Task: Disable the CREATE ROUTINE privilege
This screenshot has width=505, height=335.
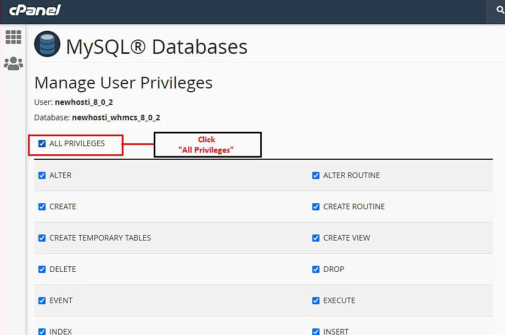Action: (x=316, y=206)
